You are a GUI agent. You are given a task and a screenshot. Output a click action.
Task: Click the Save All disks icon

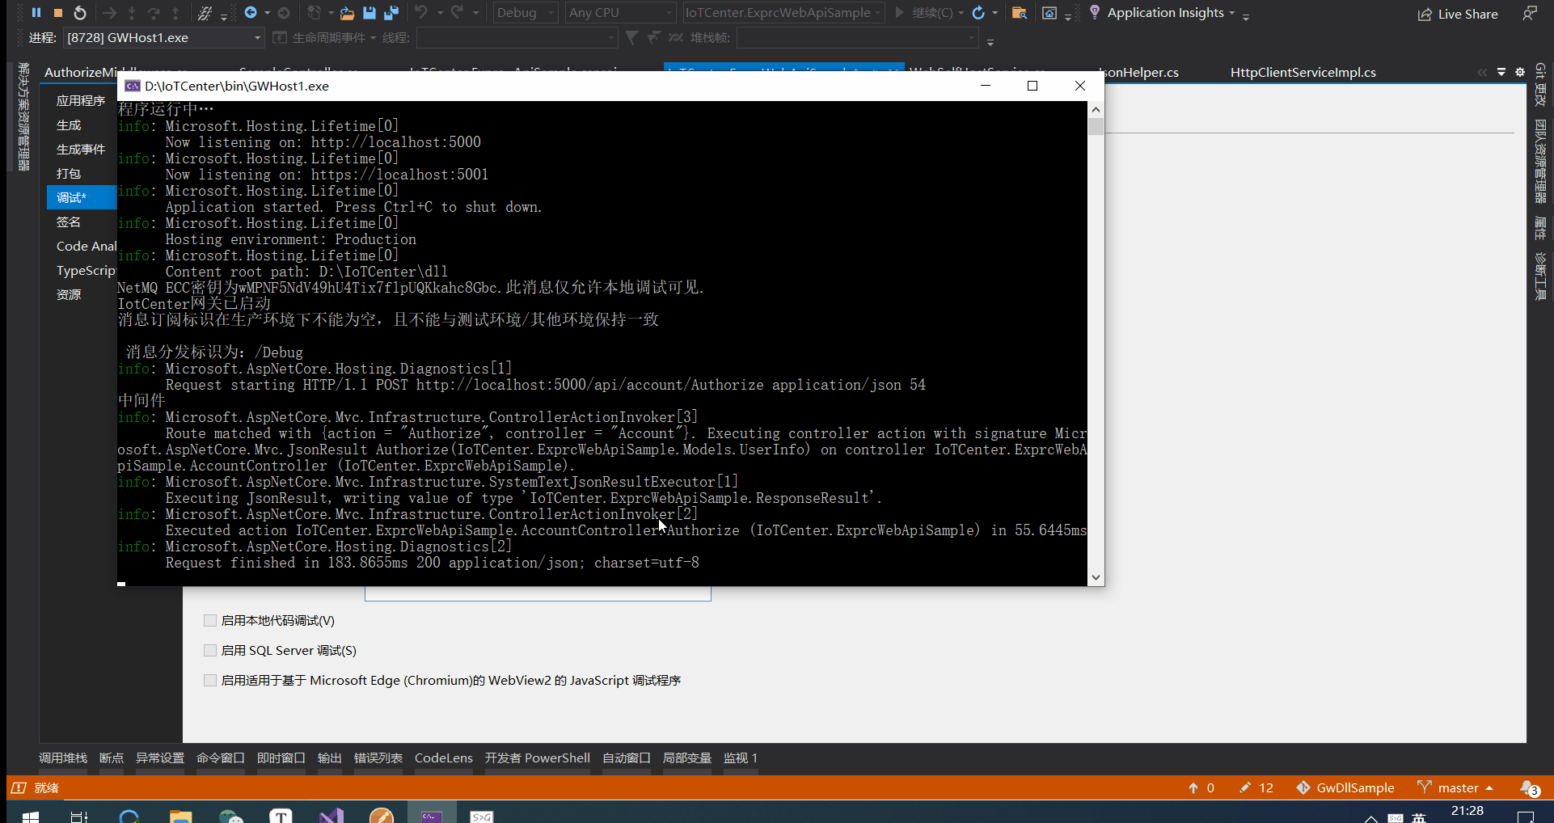(391, 13)
